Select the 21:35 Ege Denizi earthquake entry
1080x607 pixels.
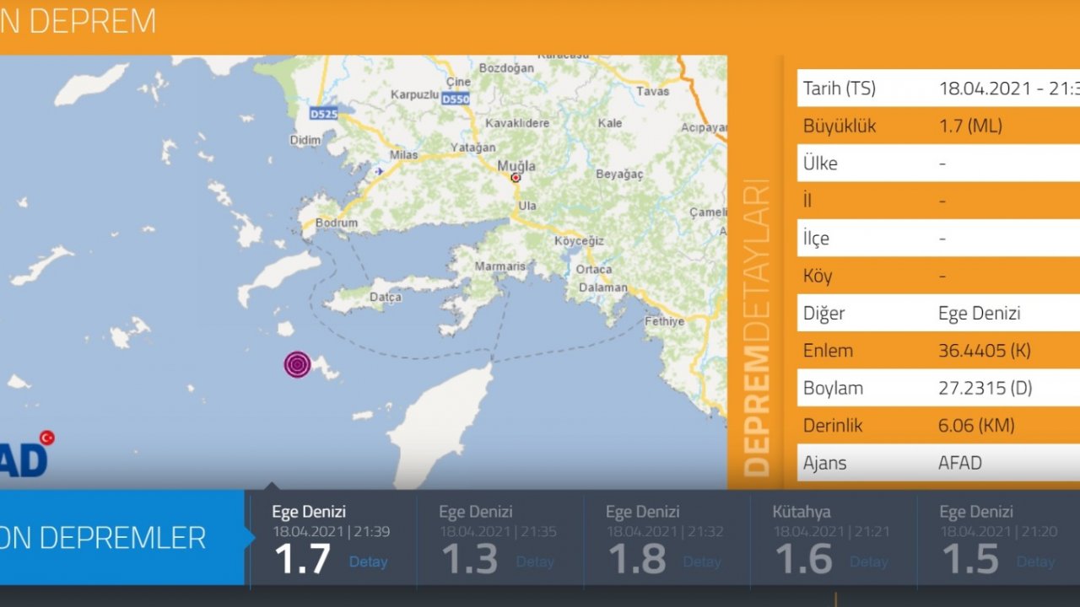pos(498,538)
